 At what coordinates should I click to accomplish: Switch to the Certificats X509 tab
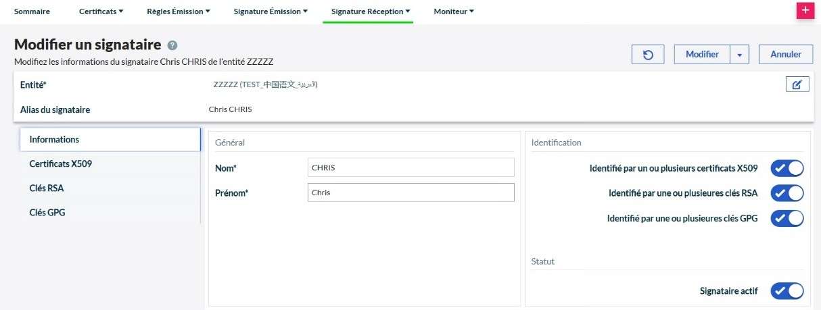pyautogui.click(x=61, y=164)
